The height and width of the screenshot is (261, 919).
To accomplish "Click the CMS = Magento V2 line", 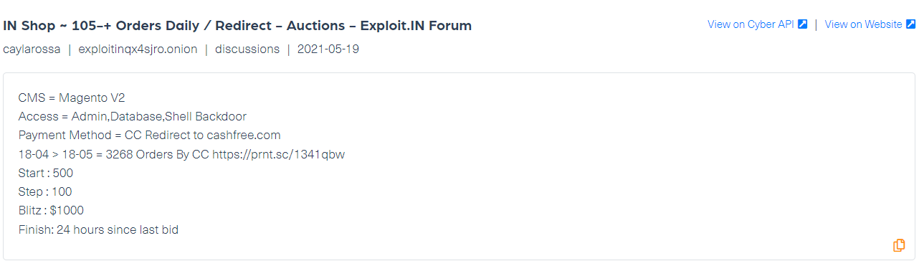I will [x=62, y=98].
